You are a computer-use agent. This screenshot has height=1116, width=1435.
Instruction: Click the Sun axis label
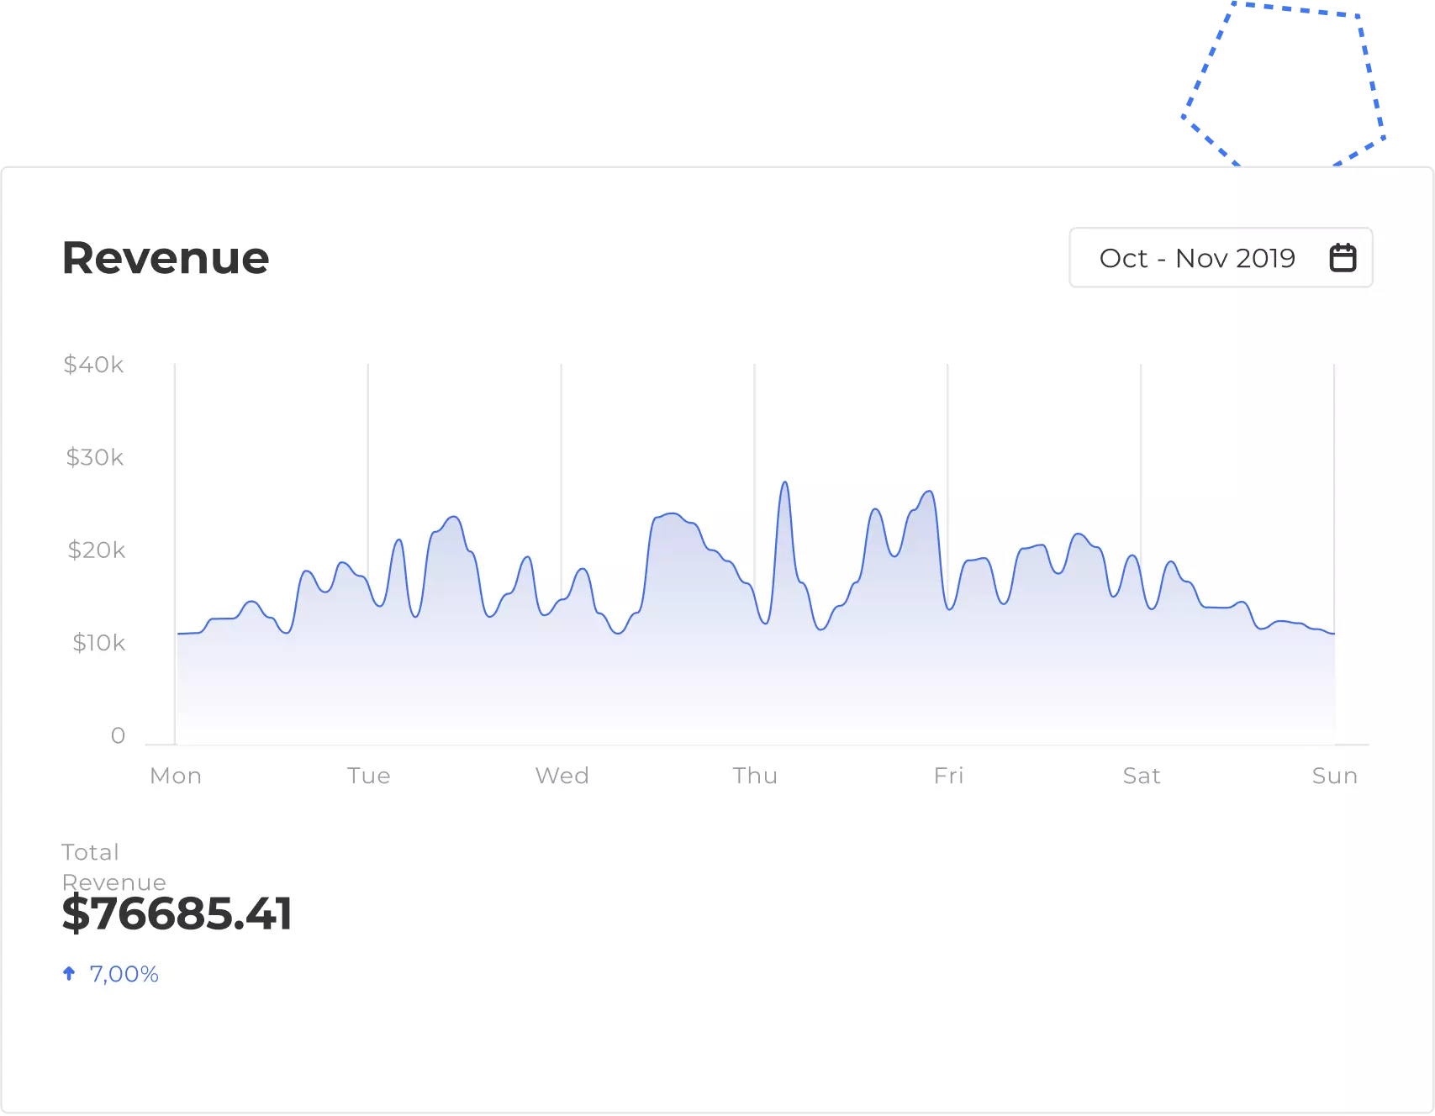tap(1334, 776)
